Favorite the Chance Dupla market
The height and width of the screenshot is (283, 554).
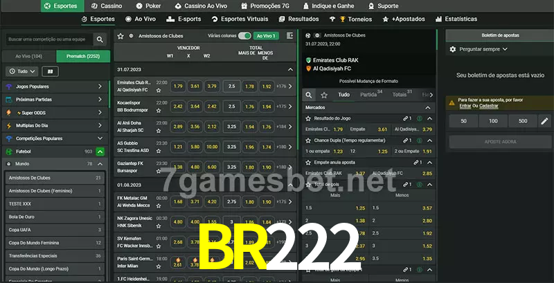point(308,140)
